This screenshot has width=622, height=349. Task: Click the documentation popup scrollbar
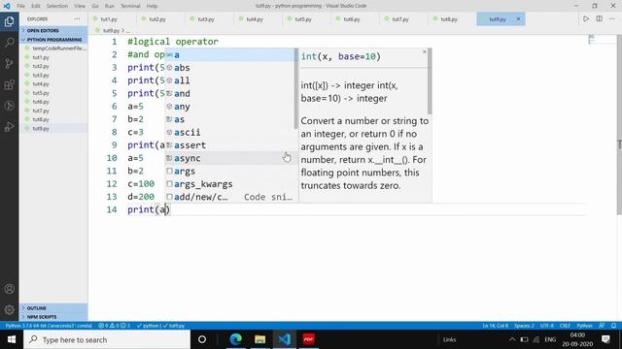tap(430, 81)
